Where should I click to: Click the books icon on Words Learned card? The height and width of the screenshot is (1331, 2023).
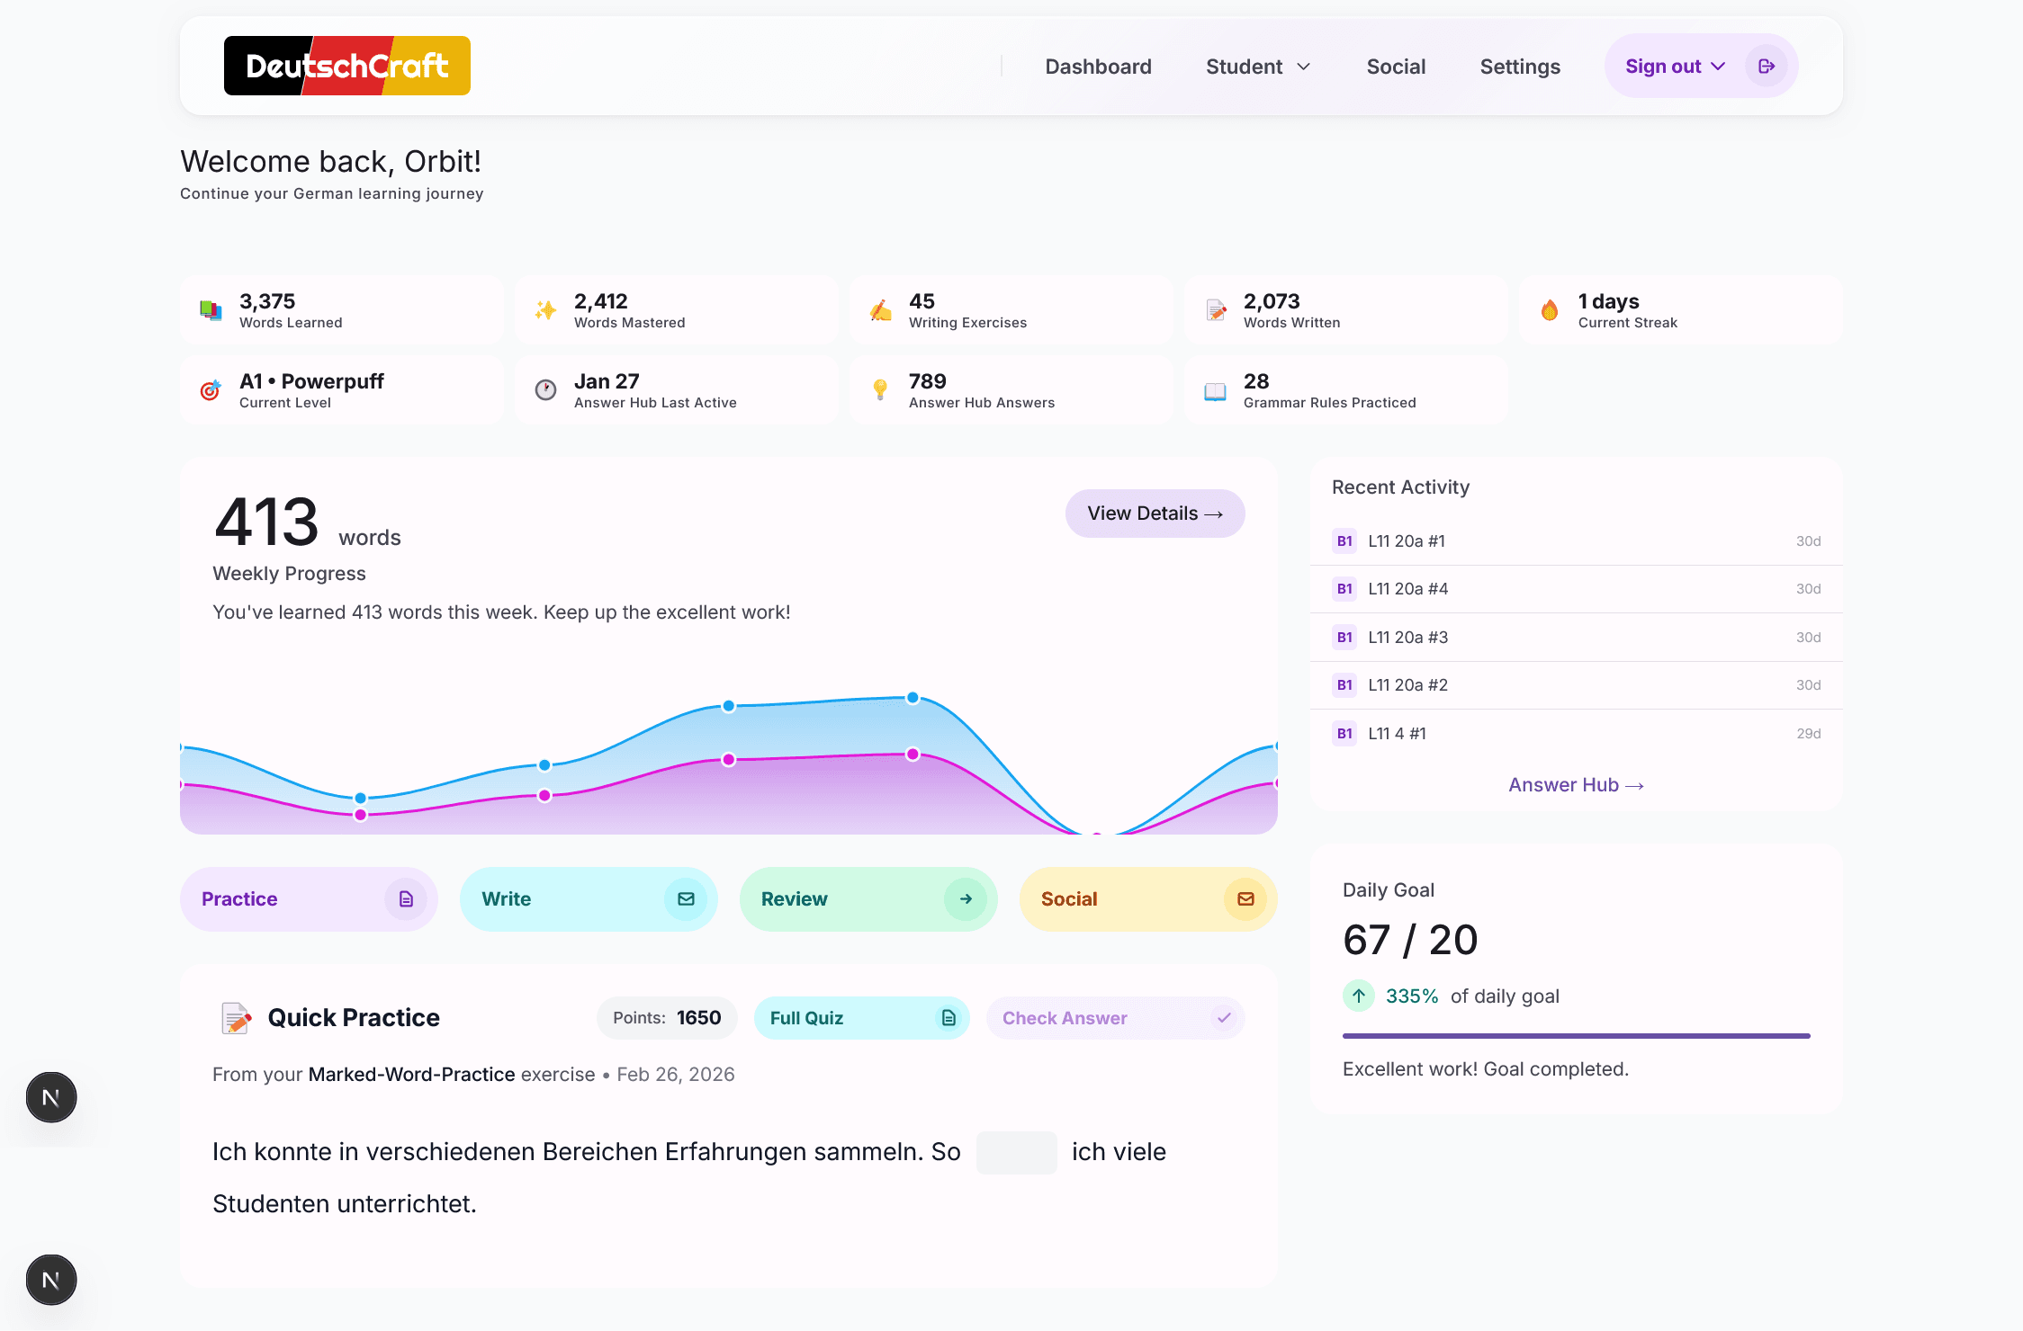pyautogui.click(x=211, y=309)
